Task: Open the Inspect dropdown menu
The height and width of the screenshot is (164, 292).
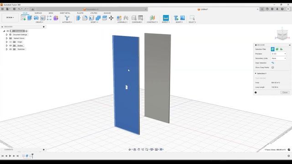Action: click(x=166, y=22)
